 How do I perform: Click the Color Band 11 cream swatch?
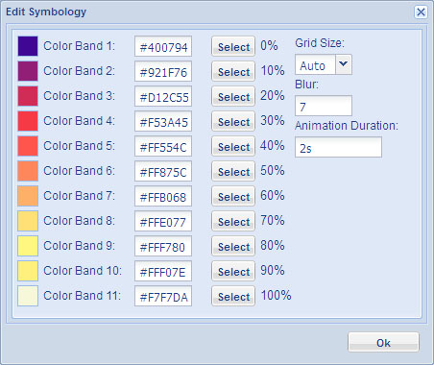pos(28,296)
